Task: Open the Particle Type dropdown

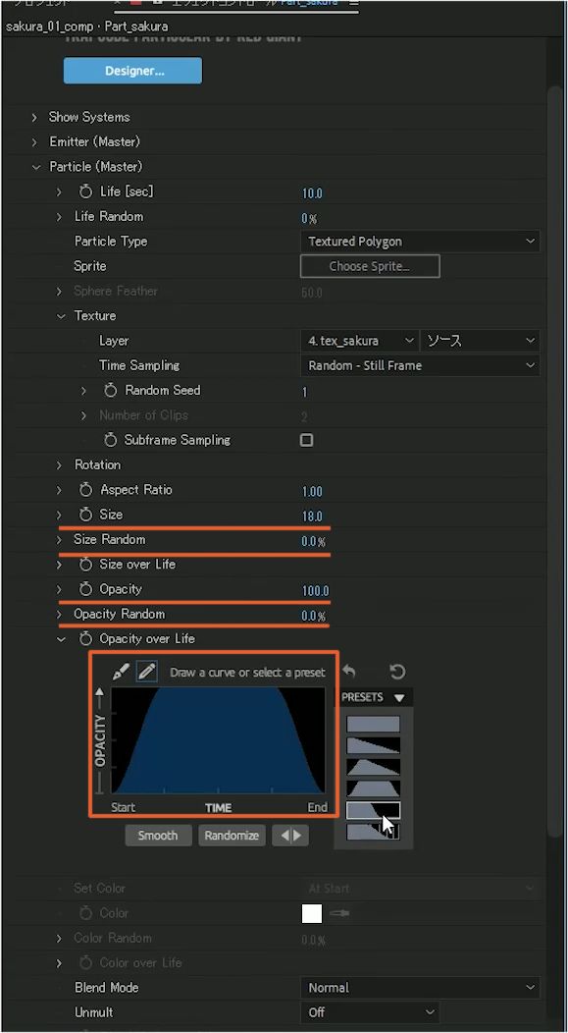Action: pyautogui.click(x=420, y=242)
